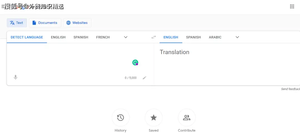The width and height of the screenshot is (300, 133).
Task: Start voice input with microphone icon
Action: 16,77
